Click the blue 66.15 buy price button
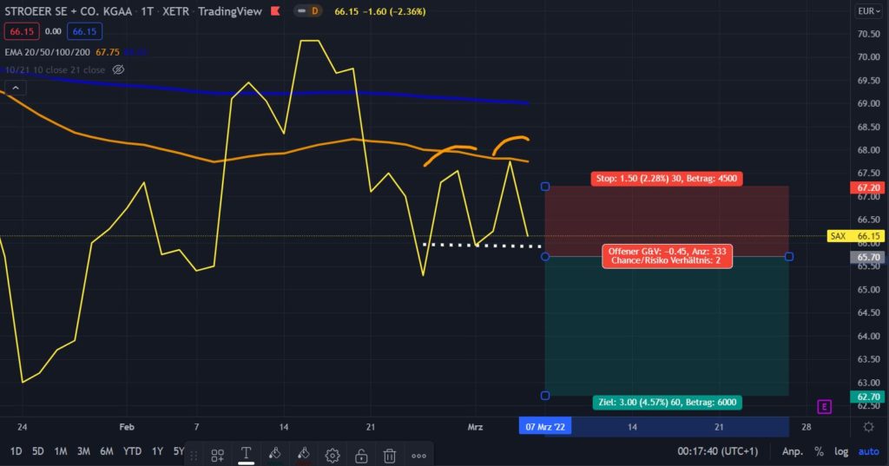 tap(84, 32)
